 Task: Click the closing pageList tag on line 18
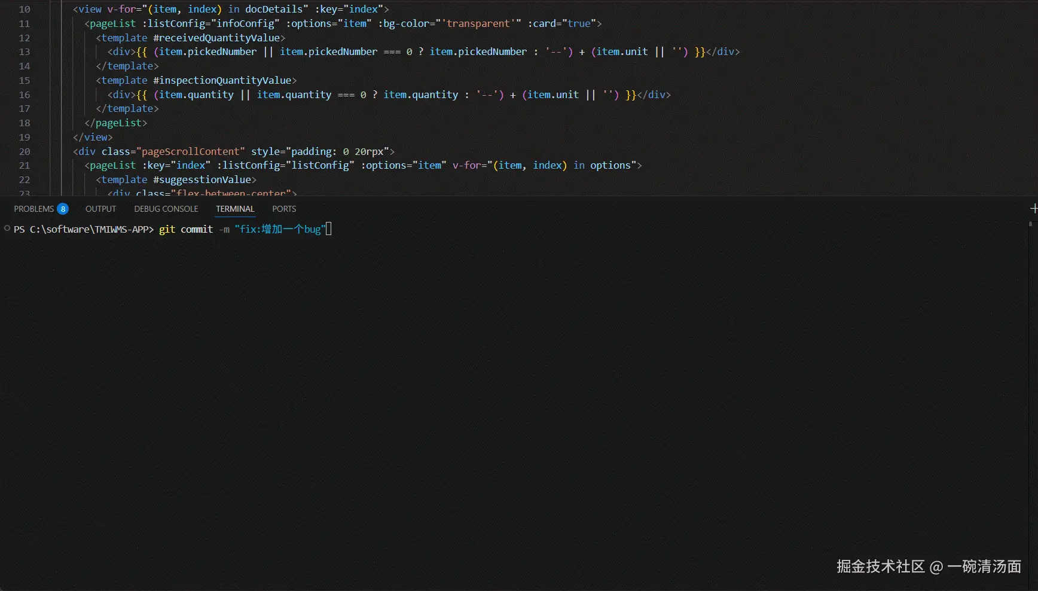(117, 123)
